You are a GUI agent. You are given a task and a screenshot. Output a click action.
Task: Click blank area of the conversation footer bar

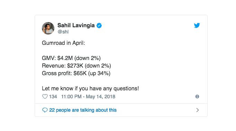point(155,110)
